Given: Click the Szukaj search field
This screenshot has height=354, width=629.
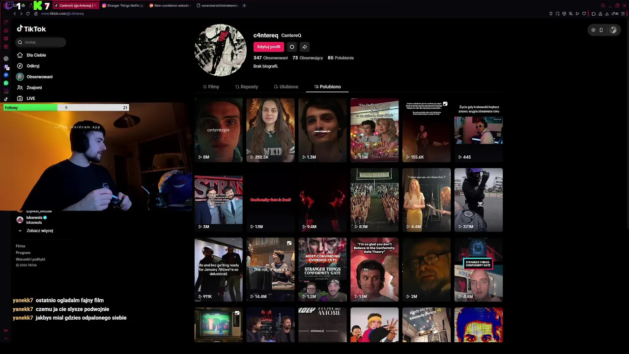Looking at the screenshot, I should pyautogui.click(x=41, y=42).
